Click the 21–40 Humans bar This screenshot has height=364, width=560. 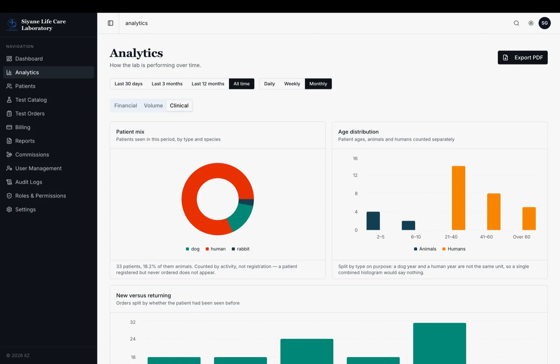coord(458,198)
